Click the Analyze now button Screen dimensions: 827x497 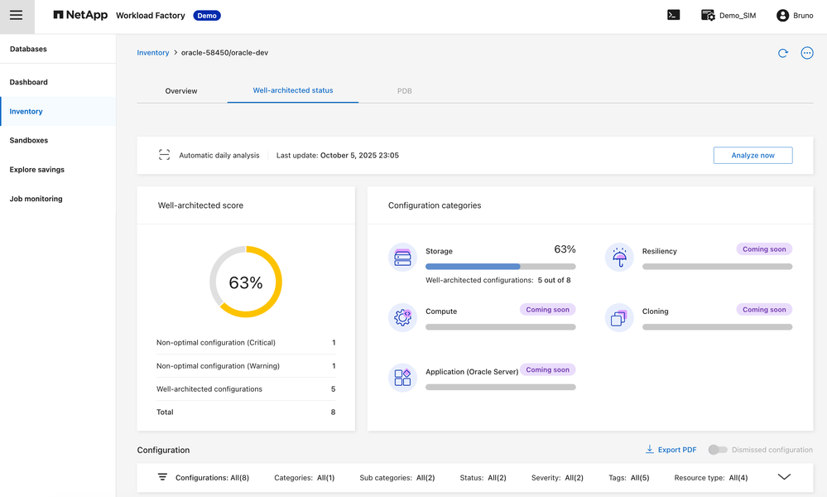pos(752,156)
